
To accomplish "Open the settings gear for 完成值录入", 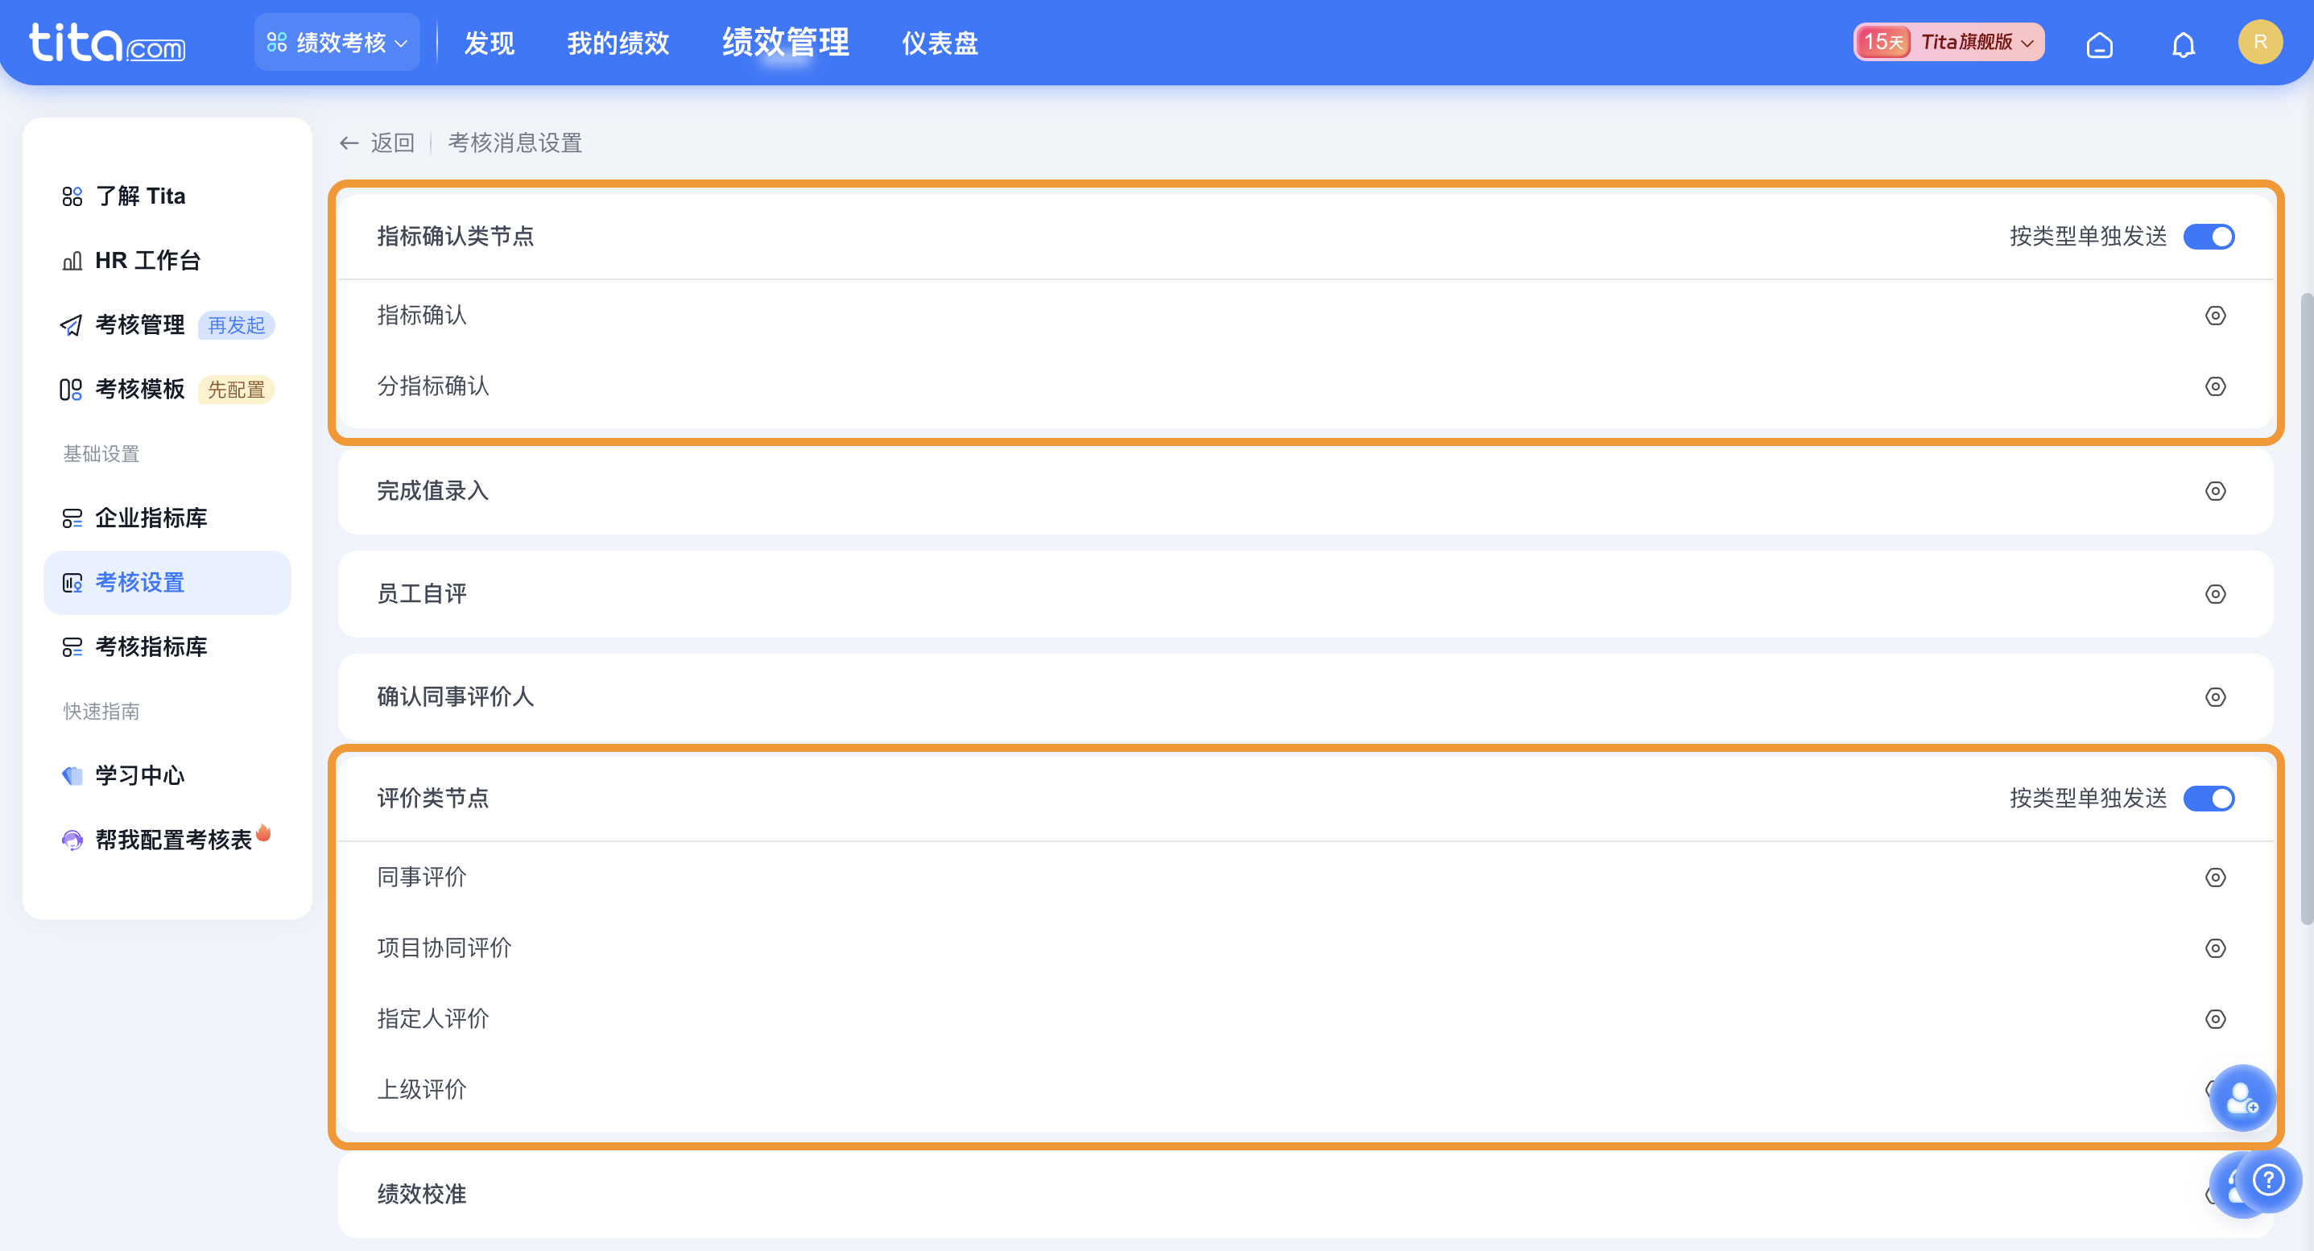I will (x=2215, y=491).
